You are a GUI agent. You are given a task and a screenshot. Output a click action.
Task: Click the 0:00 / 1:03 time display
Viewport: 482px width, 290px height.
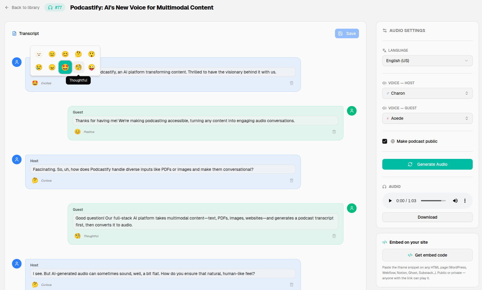(x=406, y=201)
